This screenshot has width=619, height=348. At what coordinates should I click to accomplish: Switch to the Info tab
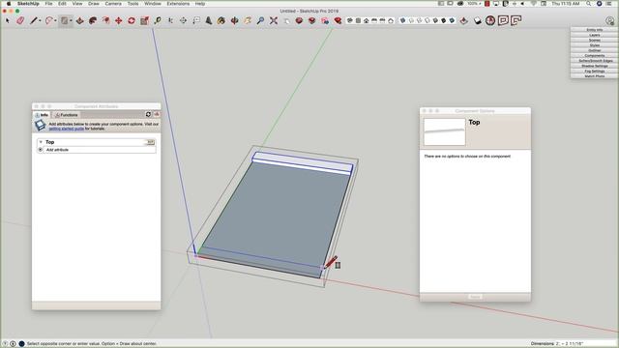pos(42,115)
